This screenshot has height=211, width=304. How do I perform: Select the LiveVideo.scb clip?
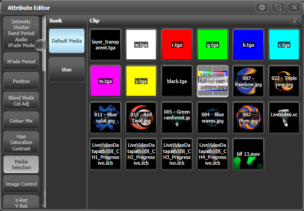[284, 118]
